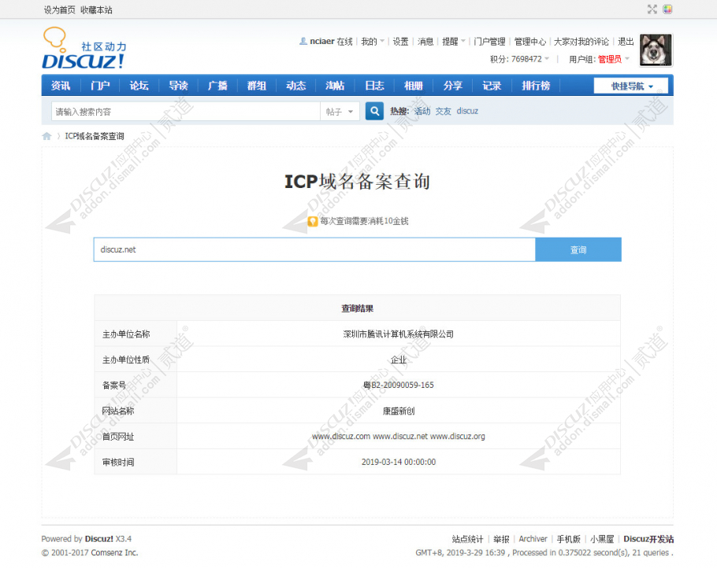This screenshot has height=568, width=717.
Task: Open the 快捷导航 dropdown
Action: click(x=630, y=86)
